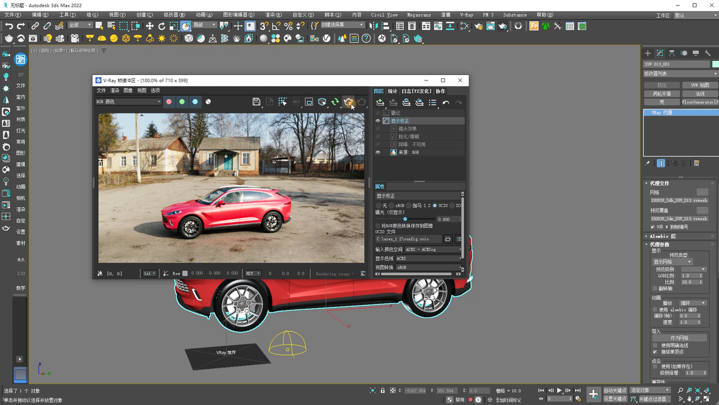Switch to the 统计 tab in VFB

(392, 91)
